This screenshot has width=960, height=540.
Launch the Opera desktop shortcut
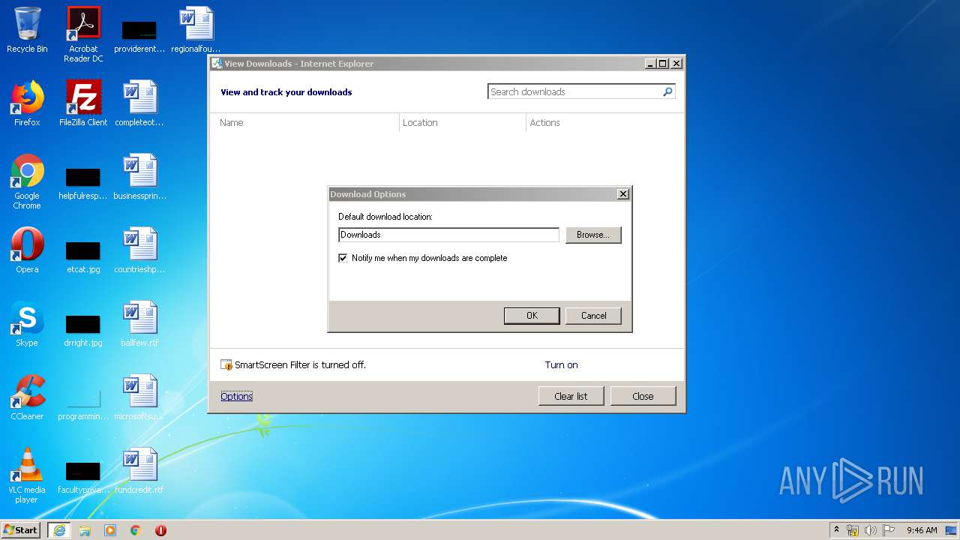click(x=27, y=250)
